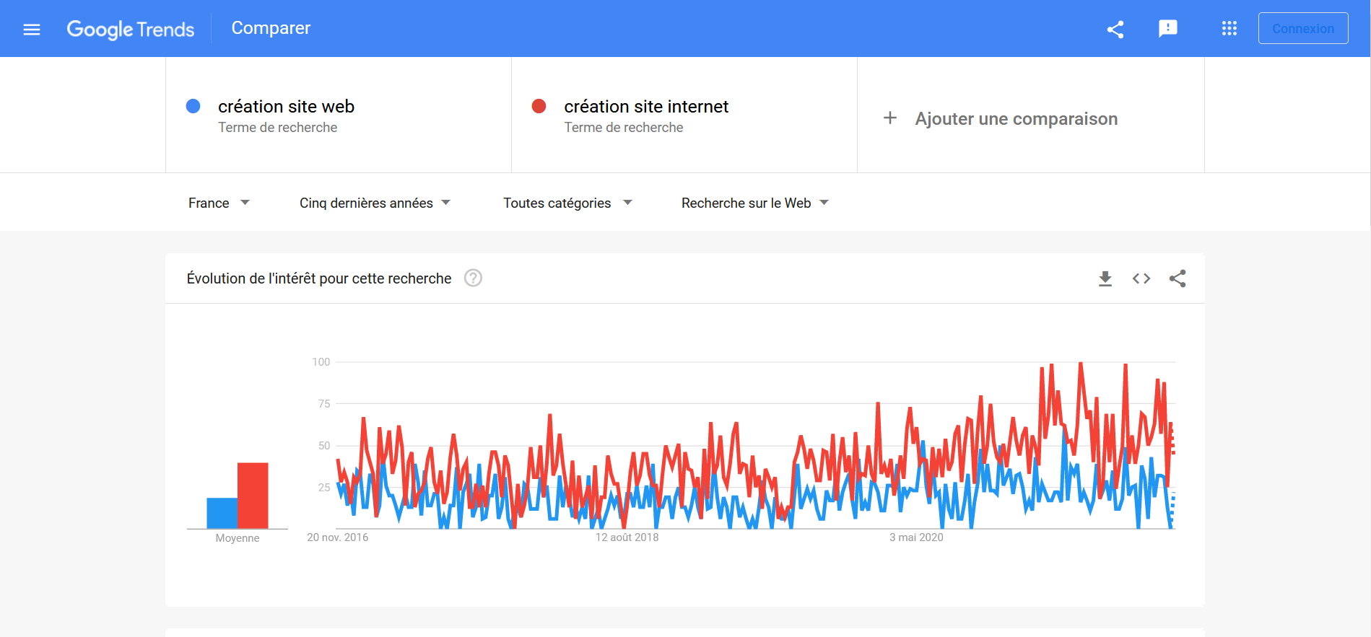
Task: Edit the création site internet term
Action: click(646, 107)
